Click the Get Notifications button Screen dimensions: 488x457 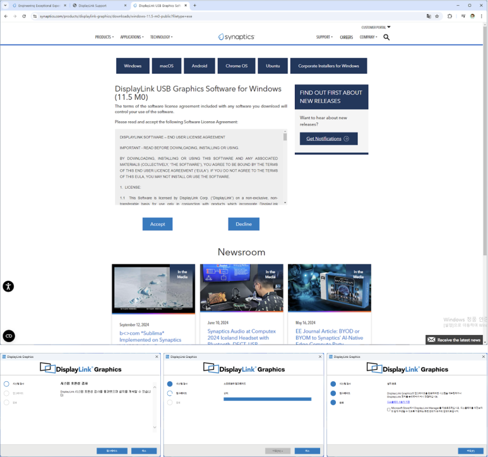point(329,138)
